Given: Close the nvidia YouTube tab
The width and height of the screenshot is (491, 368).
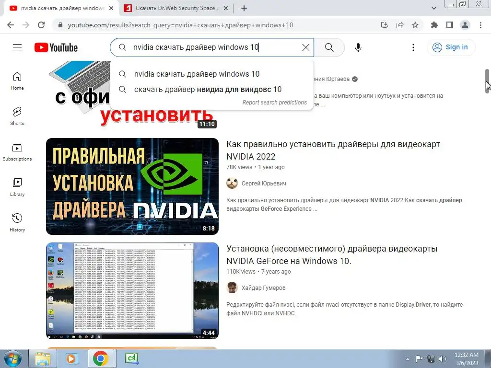Looking at the screenshot, I should click(x=111, y=9).
